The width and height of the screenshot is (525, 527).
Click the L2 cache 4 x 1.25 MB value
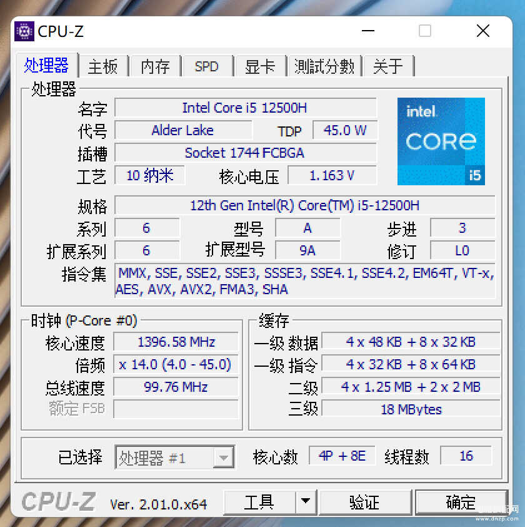(x=411, y=387)
